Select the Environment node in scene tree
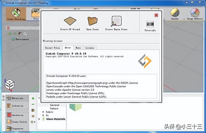 point(21,39)
